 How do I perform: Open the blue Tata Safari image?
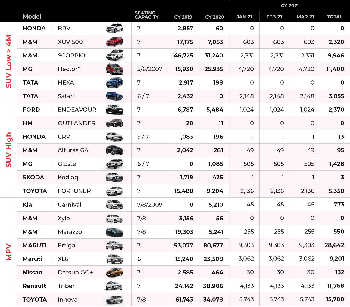114,96
